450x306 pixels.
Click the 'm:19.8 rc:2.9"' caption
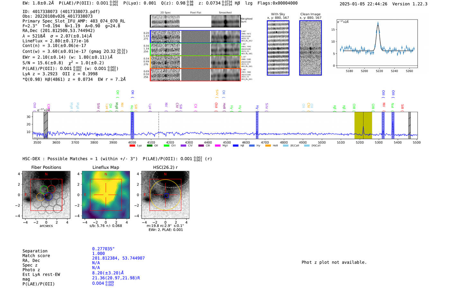pyautogui.click(x=159, y=226)
